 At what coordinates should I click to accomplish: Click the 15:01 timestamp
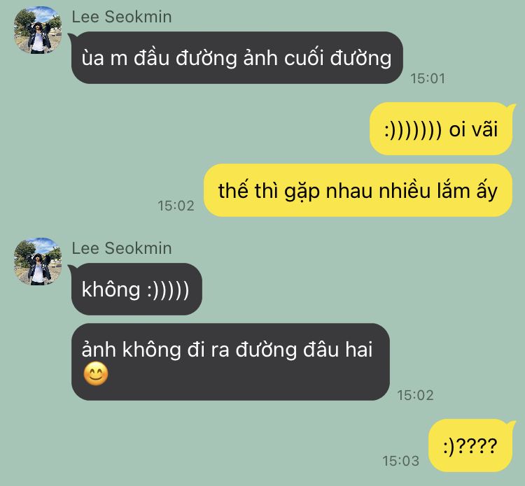428,78
